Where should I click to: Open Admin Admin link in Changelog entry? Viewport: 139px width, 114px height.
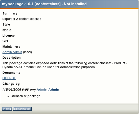tap(48, 89)
